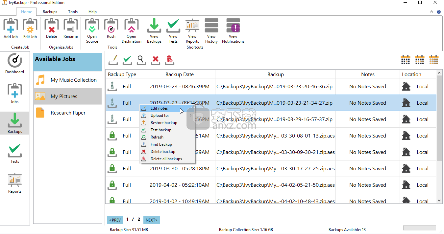Click the PREV page button
The height and width of the screenshot is (234, 444).
point(115,220)
